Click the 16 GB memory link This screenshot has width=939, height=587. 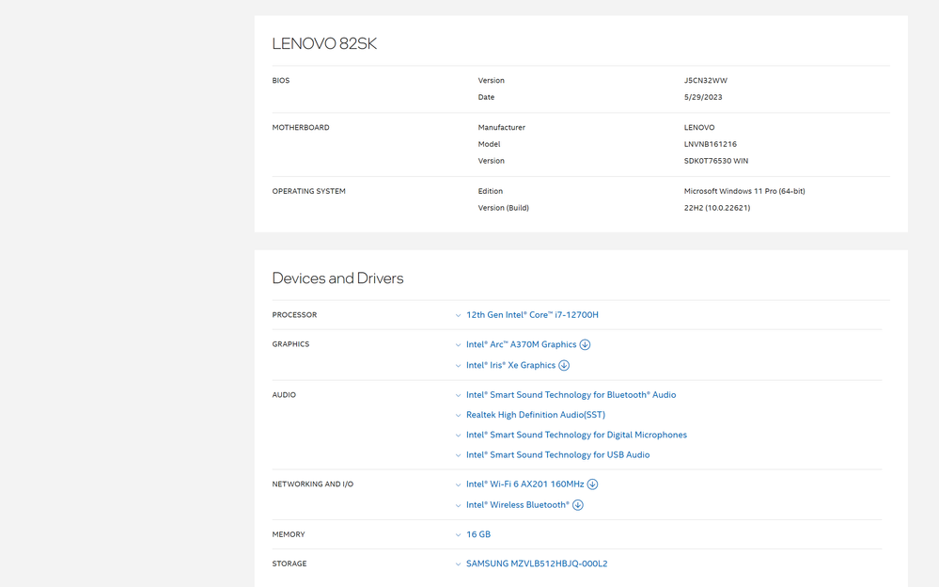(x=478, y=534)
